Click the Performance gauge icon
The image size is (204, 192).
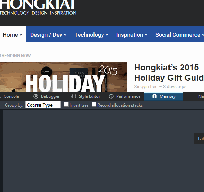[x=111, y=96]
